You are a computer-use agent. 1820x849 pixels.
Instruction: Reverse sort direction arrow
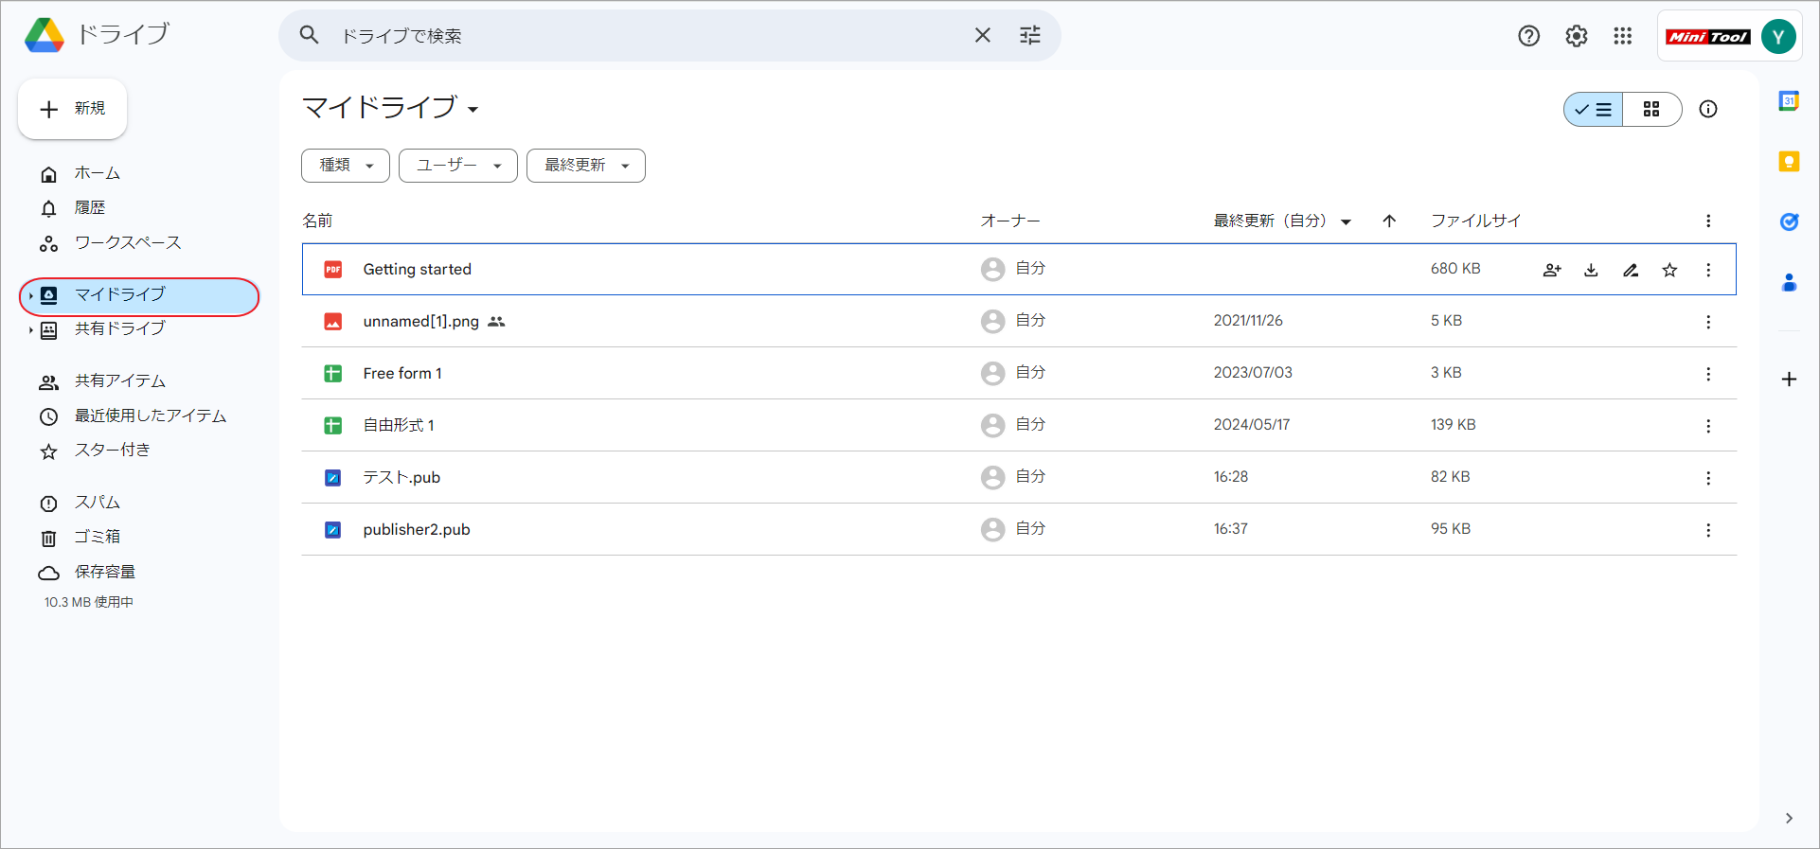click(1389, 221)
